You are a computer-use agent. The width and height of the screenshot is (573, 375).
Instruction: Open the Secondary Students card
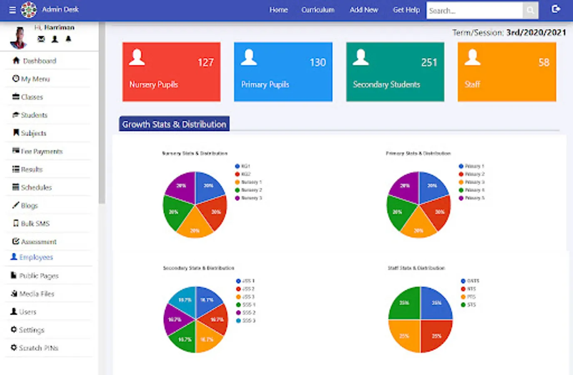395,72
